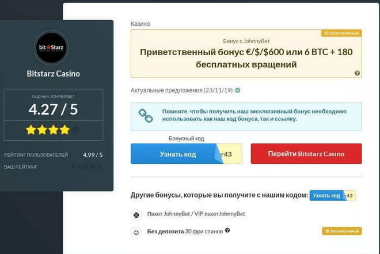Click the 4.27 / 5 JohnnyBet score

pyautogui.click(x=53, y=109)
